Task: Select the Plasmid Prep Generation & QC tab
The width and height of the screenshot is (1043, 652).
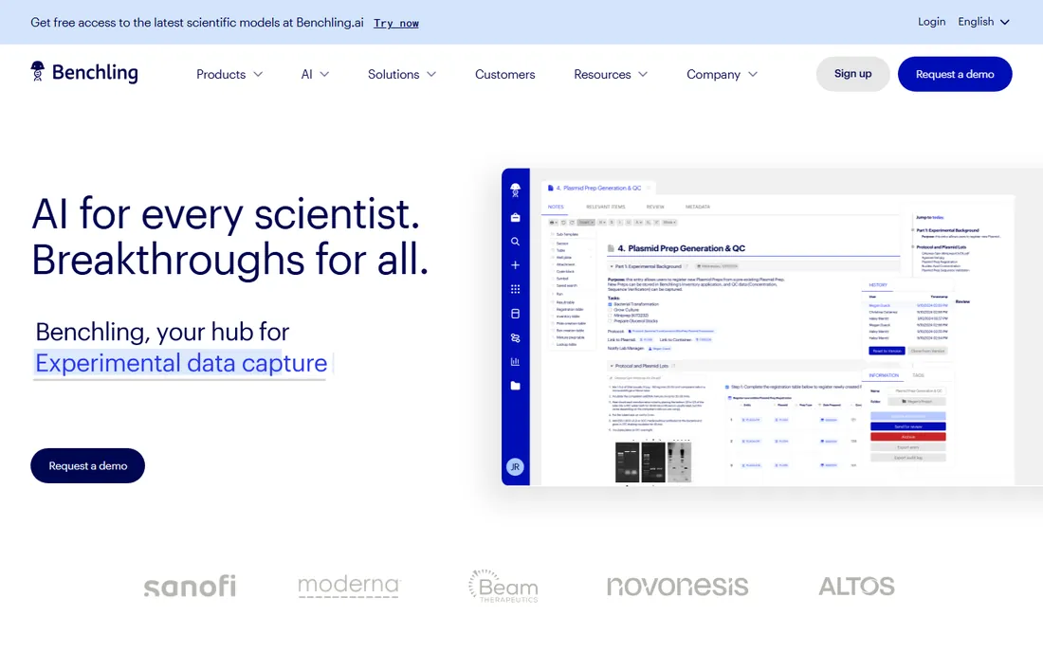Action: pyautogui.click(x=597, y=188)
